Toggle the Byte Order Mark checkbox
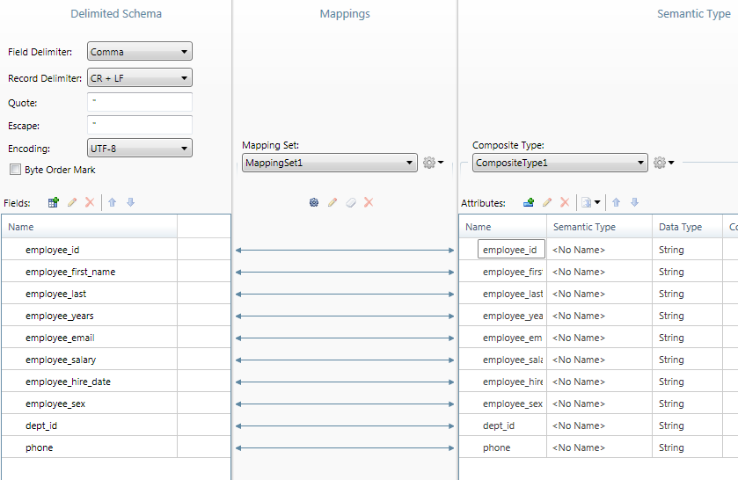The height and width of the screenshot is (480, 738). coord(15,170)
